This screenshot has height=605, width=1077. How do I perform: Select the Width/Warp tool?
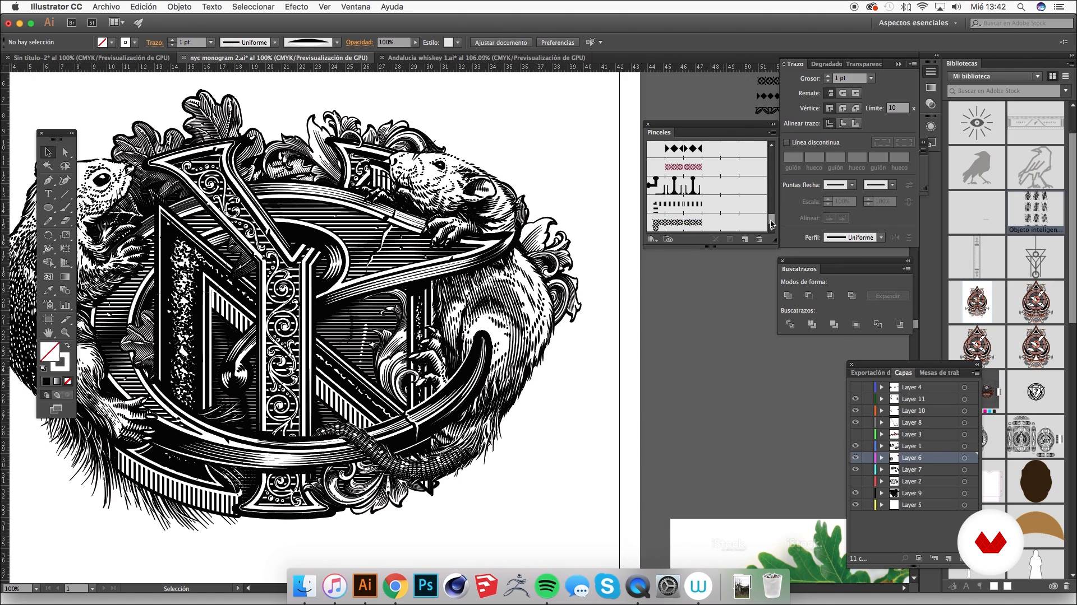(x=48, y=249)
